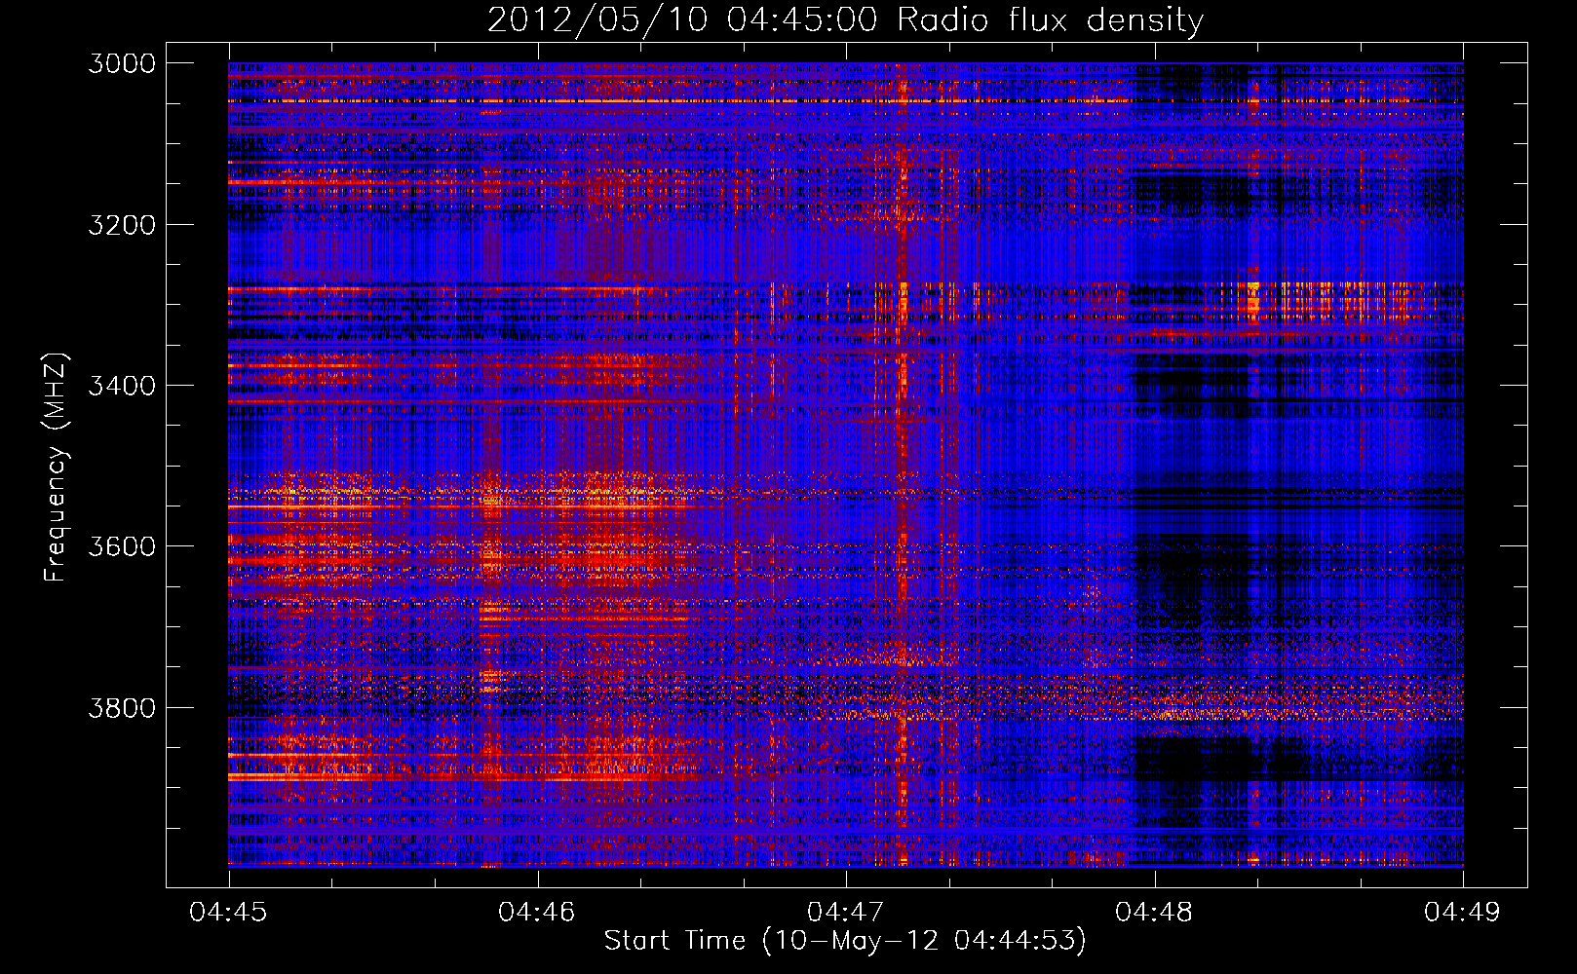Click the 04:47 time axis label

846,912
